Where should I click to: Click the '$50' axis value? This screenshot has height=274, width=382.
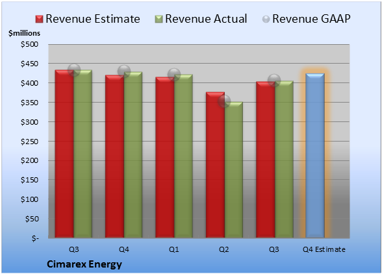(x=32, y=219)
